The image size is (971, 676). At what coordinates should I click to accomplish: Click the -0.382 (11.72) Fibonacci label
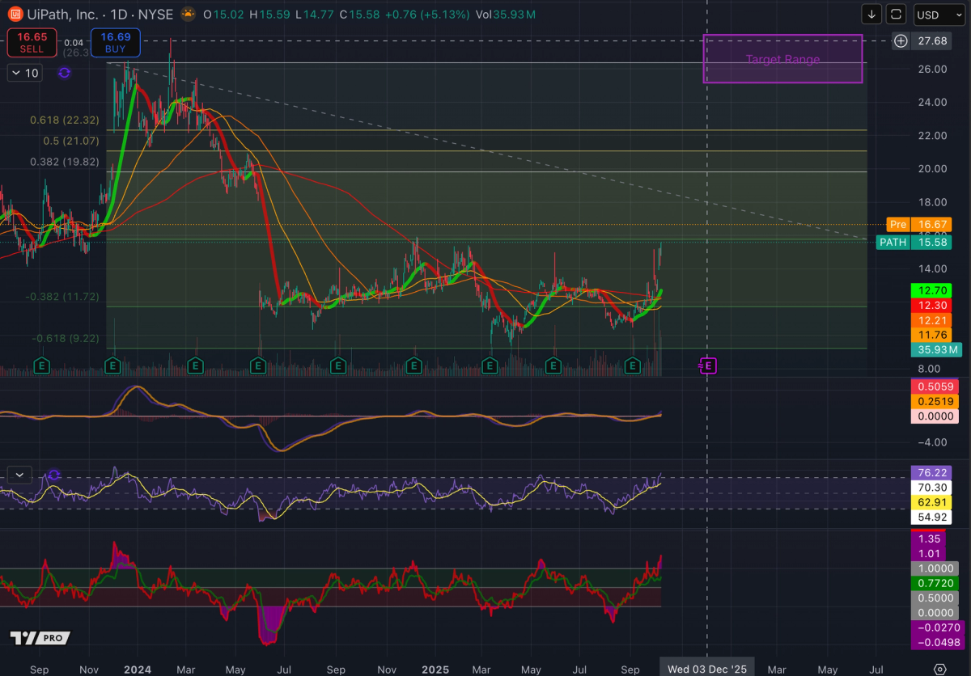62,297
